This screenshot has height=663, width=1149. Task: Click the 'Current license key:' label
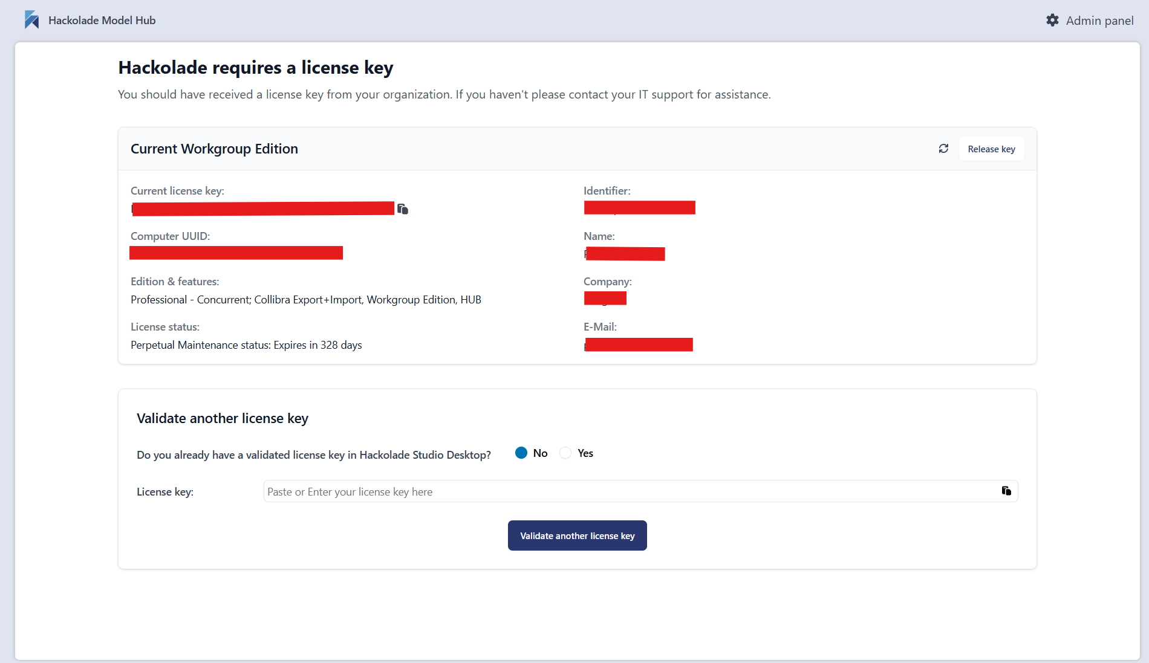[177, 191]
